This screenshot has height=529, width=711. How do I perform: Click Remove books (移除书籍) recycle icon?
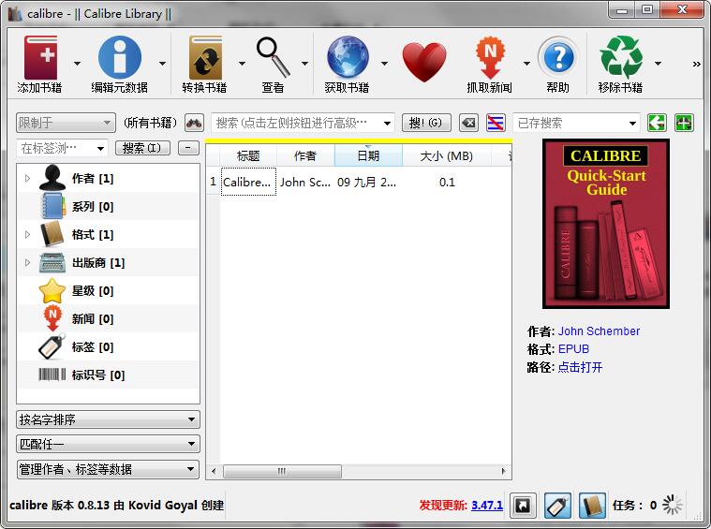pyautogui.click(x=621, y=57)
